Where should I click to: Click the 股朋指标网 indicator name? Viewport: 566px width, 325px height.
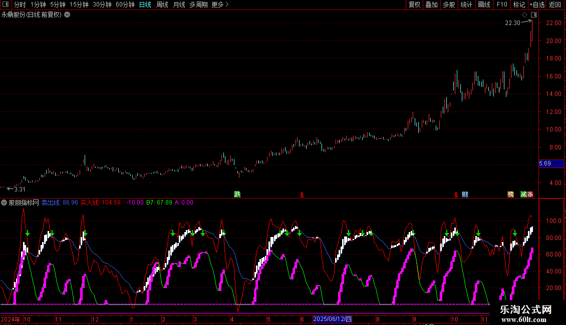tap(24, 202)
